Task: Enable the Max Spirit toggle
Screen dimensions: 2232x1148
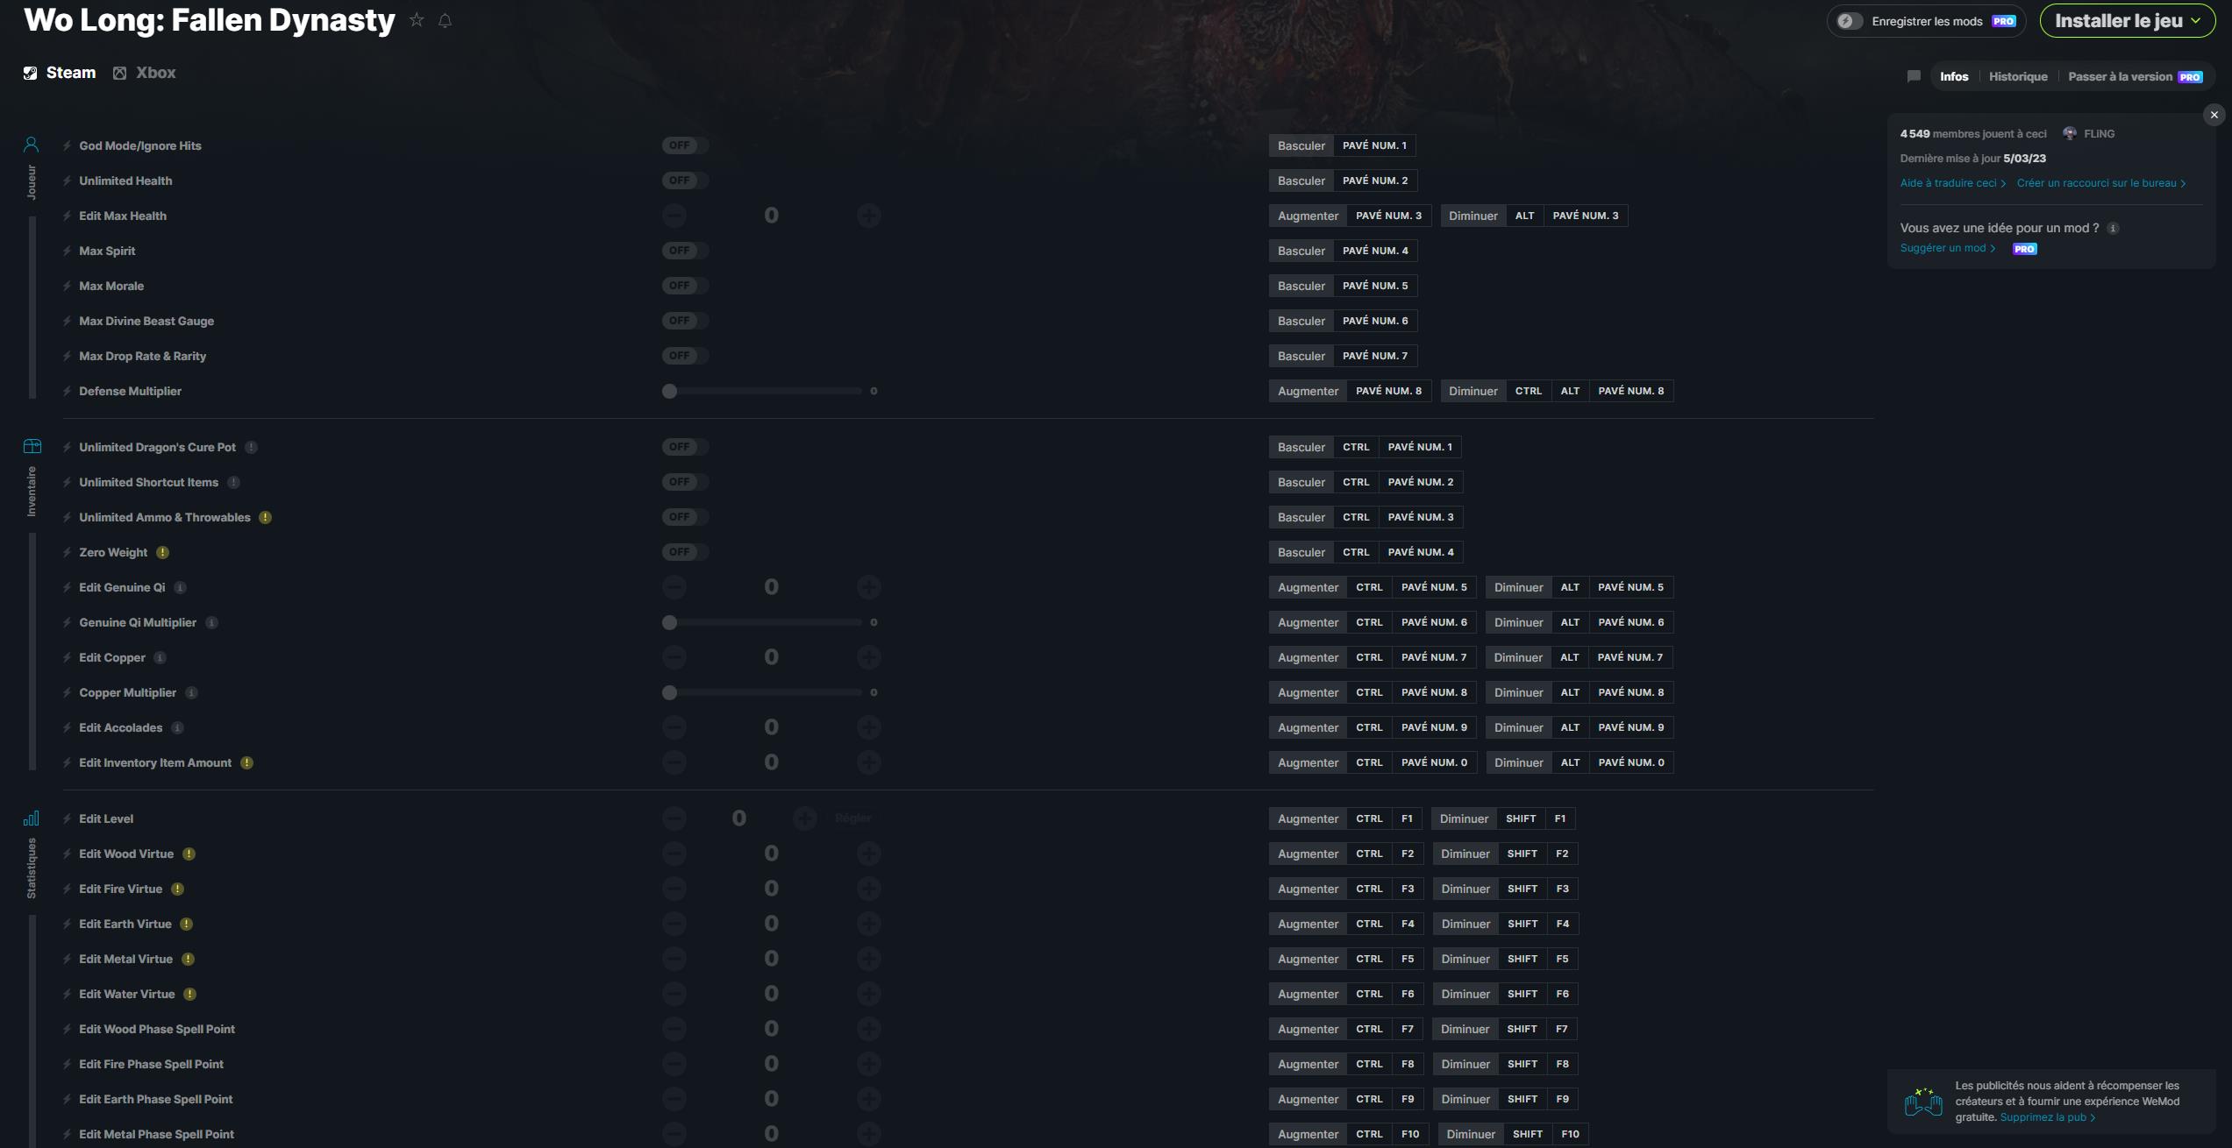Action: pos(684,251)
